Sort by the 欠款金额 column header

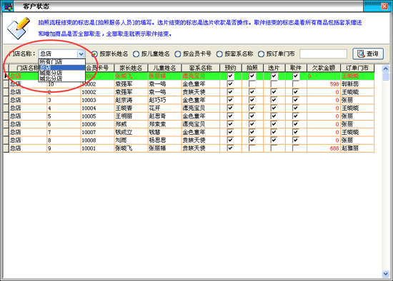tap(324, 68)
